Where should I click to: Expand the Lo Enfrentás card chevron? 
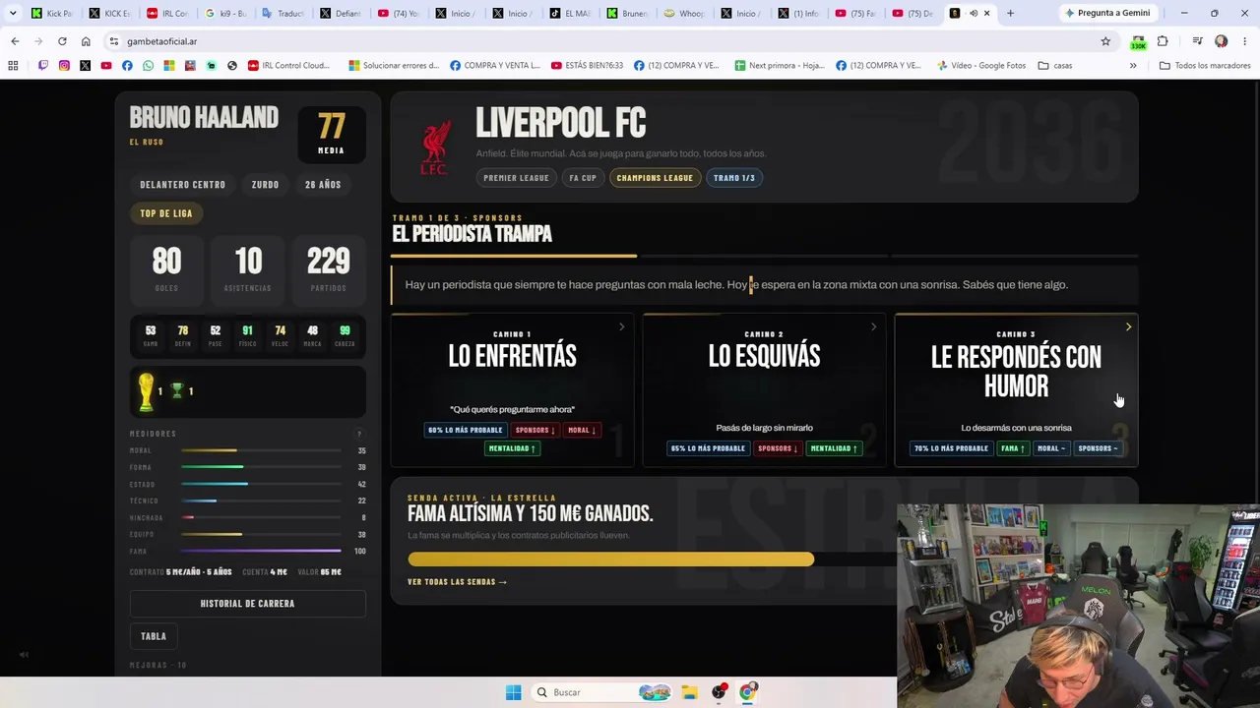[621, 326]
